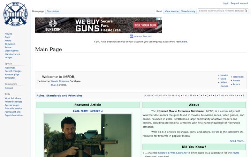251x157 pixels.
Task: Open the M203 link
Action: (236, 153)
